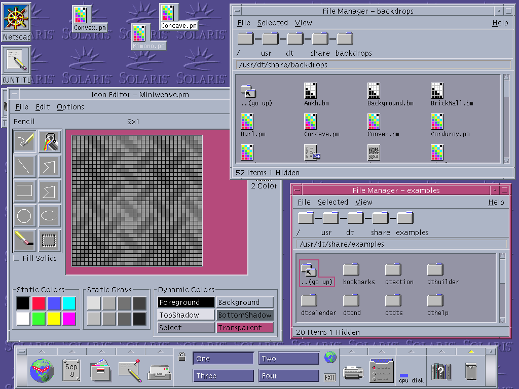
Task: Click the /usr/dt/share/backdrops path field
Action: (374, 65)
